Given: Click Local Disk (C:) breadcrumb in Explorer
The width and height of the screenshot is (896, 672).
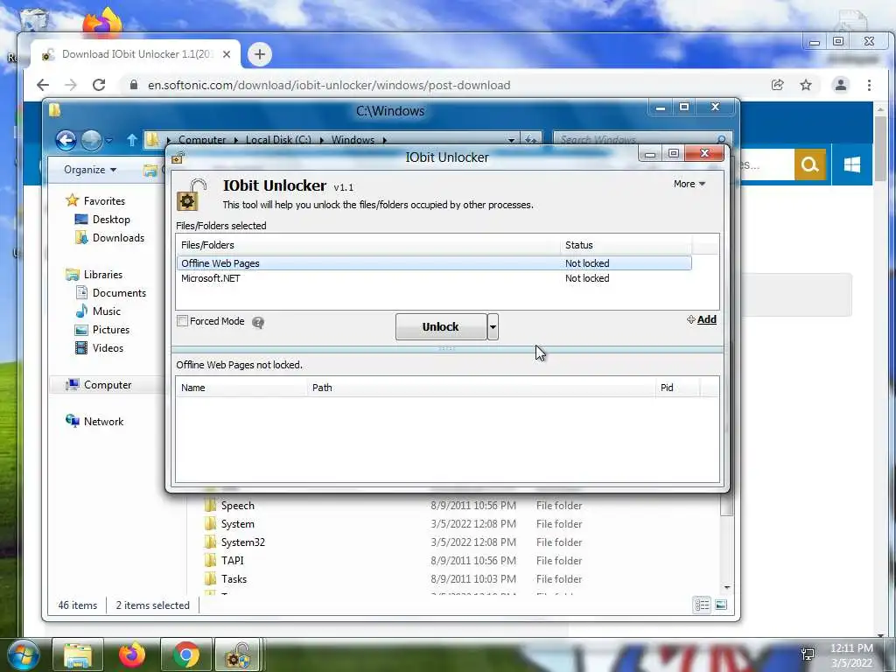Looking at the screenshot, I should (x=278, y=140).
